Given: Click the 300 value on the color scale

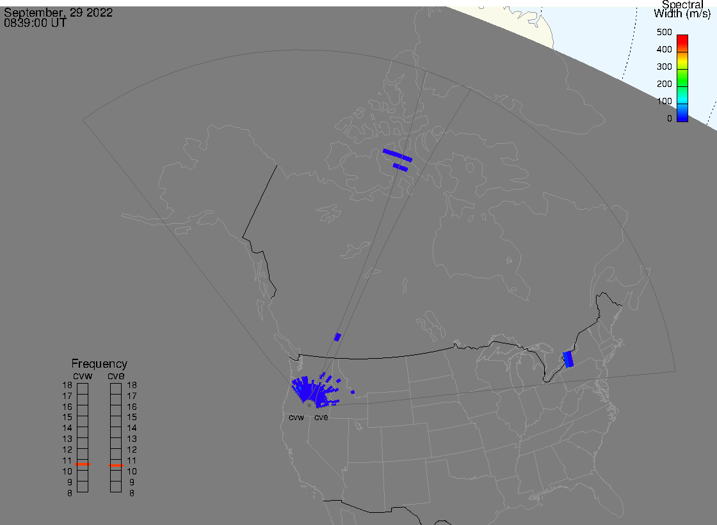Looking at the screenshot, I should coord(664,67).
